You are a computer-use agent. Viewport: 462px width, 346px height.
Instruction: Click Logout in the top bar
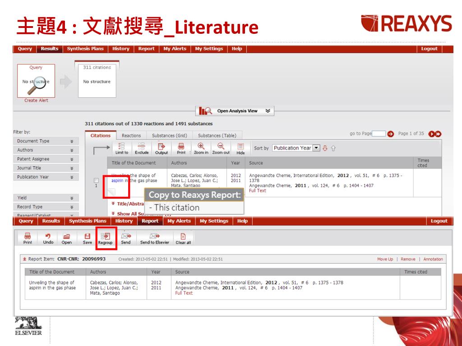click(429, 49)
